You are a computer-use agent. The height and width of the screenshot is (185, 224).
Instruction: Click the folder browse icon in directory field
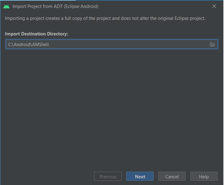pos(212,45)
